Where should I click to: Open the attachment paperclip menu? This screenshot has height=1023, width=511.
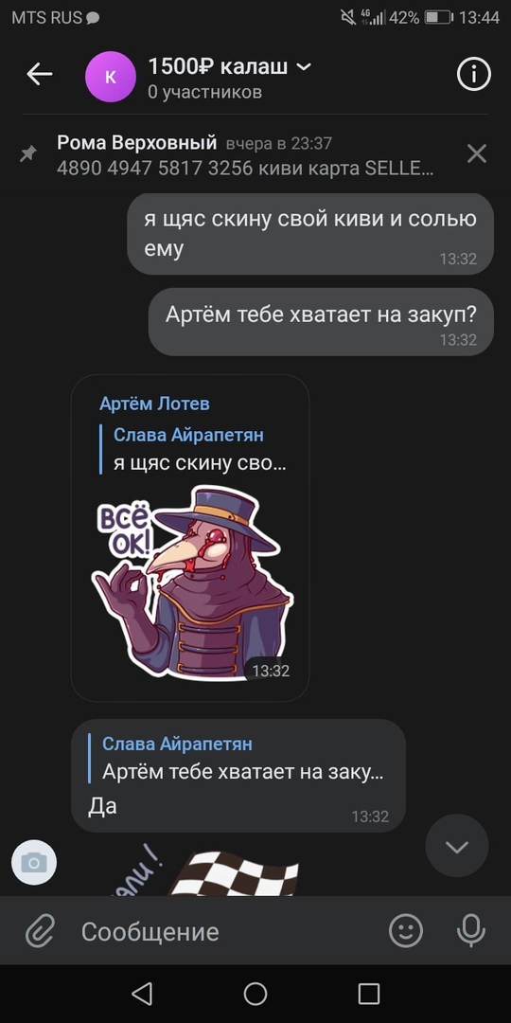click(x=41, y=930)
